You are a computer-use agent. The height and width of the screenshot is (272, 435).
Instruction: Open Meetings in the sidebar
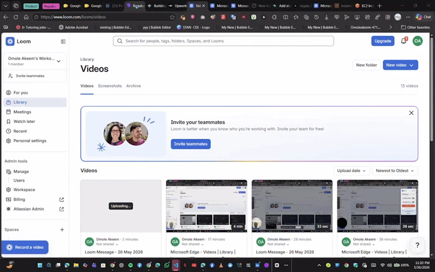coord(35,112)
